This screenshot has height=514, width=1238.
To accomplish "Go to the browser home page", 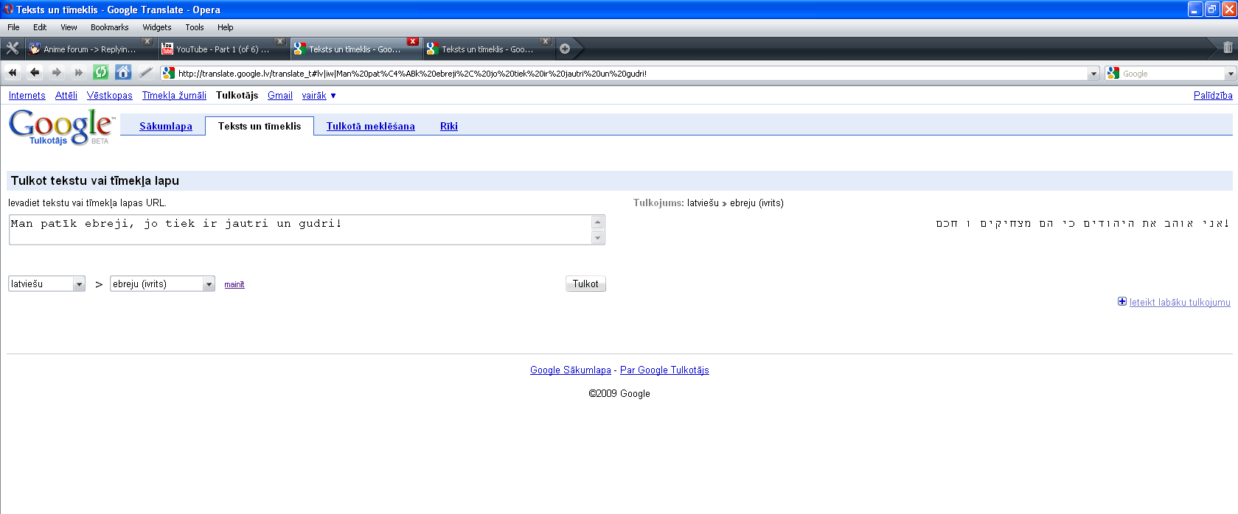I will pyautogui.click(x=123, y=72).
